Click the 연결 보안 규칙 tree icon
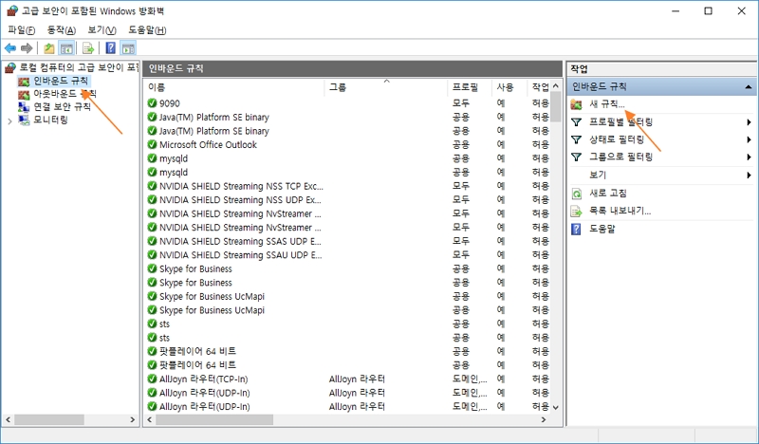 (24, 107)
